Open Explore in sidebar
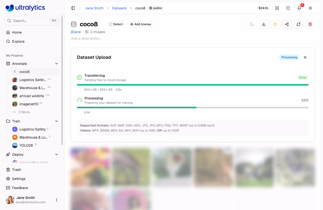The width and height of the screenshot is (323, 210). click(32, 41)
